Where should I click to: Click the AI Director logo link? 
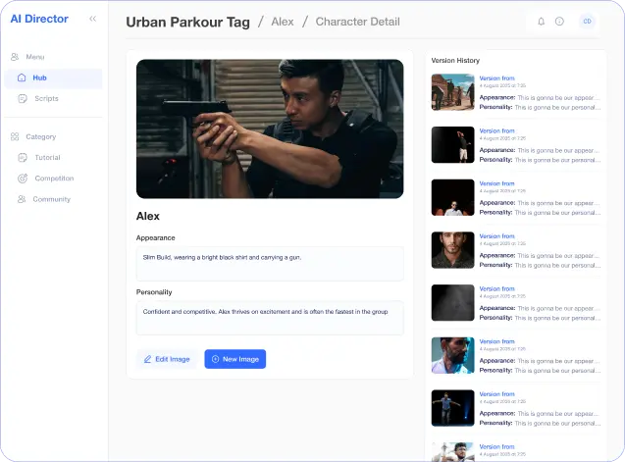39,19
